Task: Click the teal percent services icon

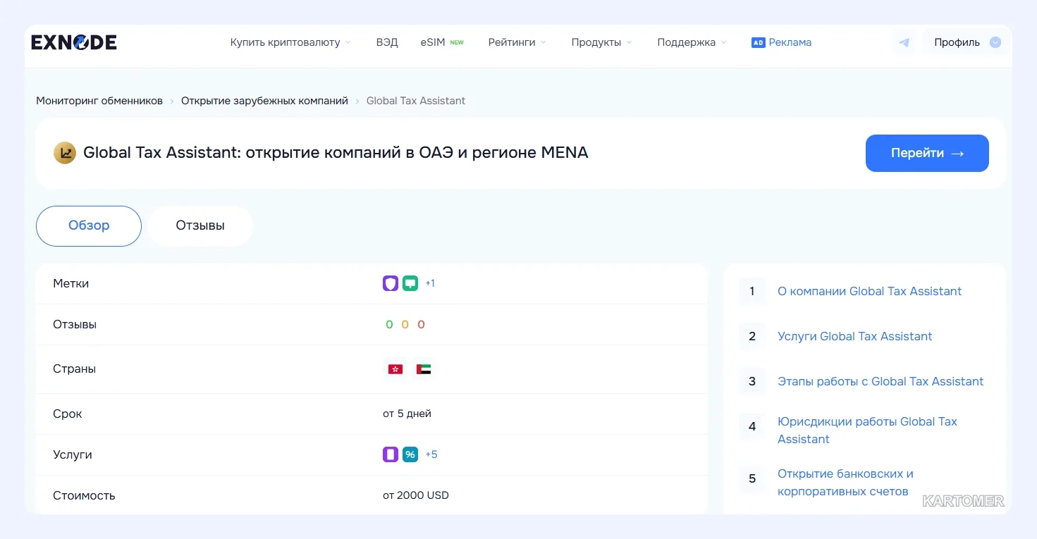Action: pos(410,454)
